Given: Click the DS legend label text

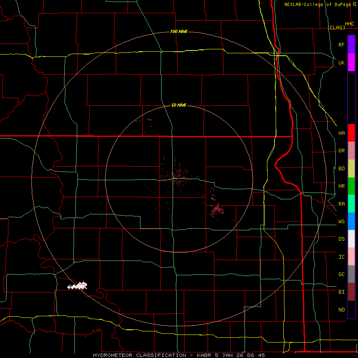Looking at the screenshot, I should (x=341, y=239).
